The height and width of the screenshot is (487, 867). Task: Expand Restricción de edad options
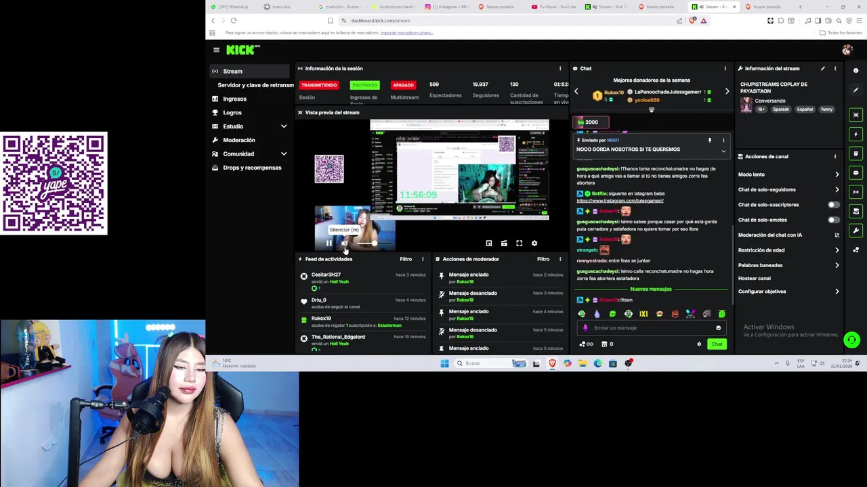coord(837,250)
